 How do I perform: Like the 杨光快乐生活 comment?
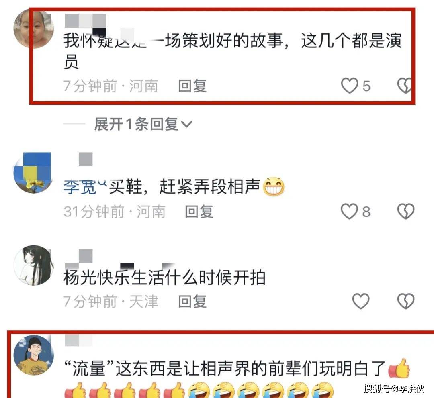coord(360,301)
